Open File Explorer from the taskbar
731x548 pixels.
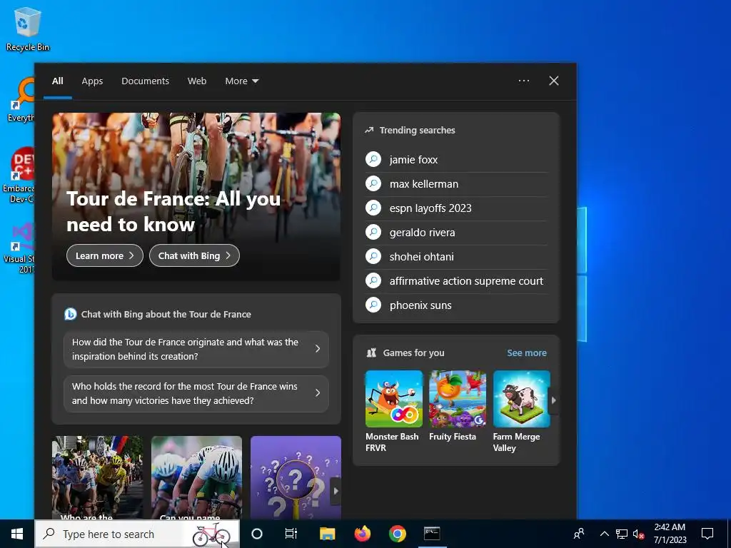[x=327, y=534]
